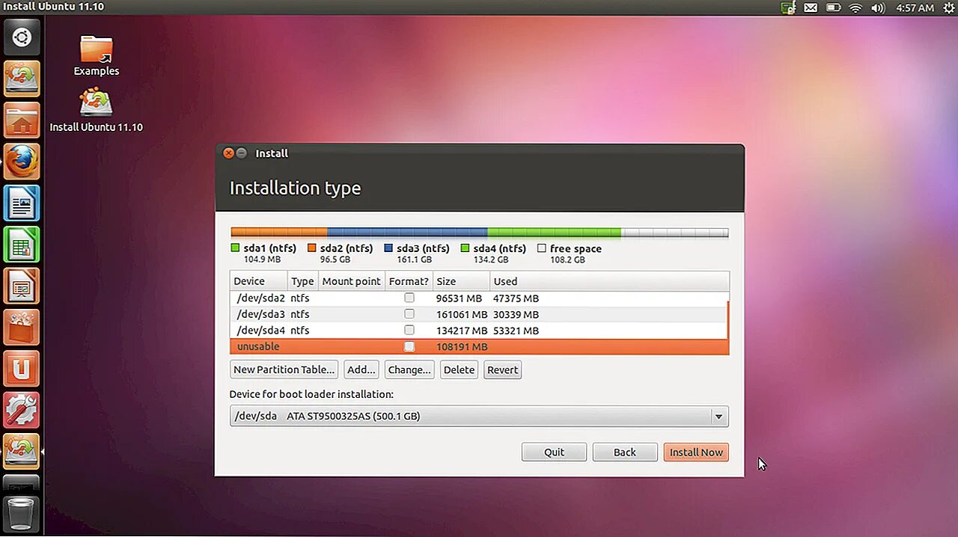Click the battery indicator in top panel

833,7
